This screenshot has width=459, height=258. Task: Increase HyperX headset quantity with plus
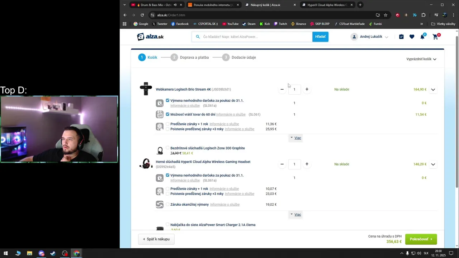(x=307, y=164)
